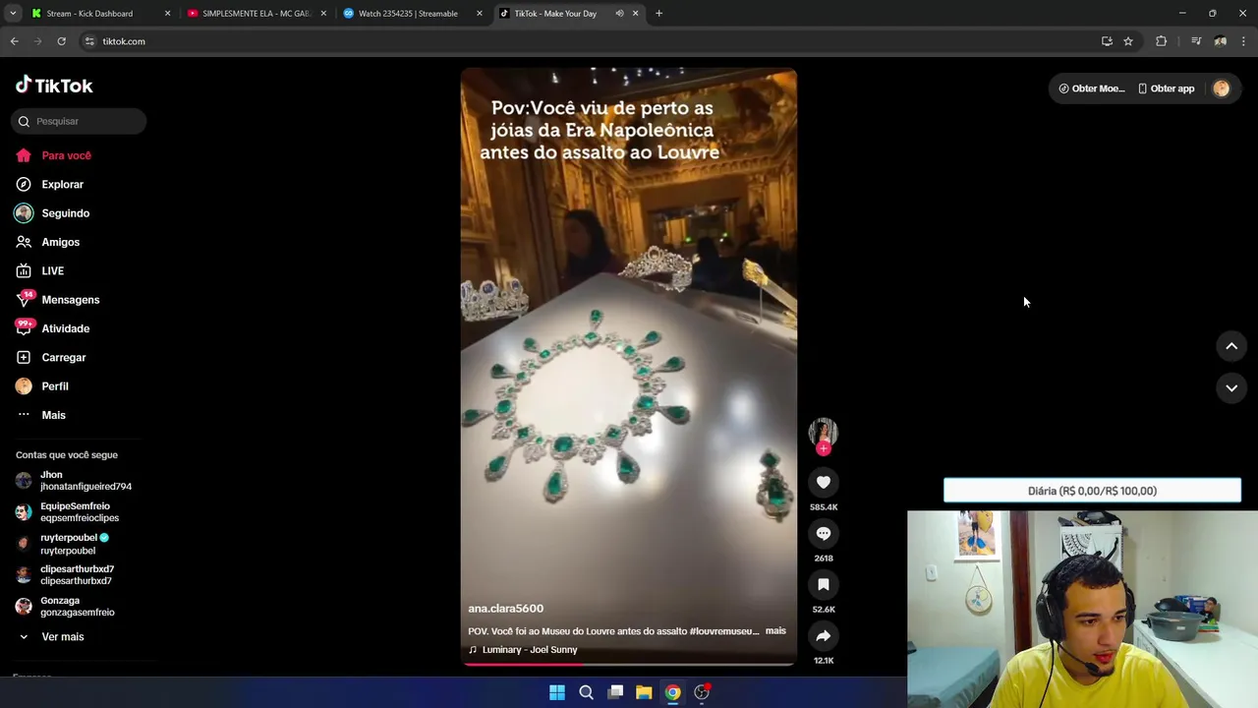1258x708 pixels.
Task: Bookmark the video with save icon
Action: [x=824, y=584]
